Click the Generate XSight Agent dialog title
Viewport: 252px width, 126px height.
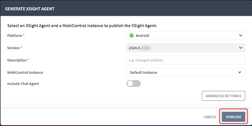pos(30,9)
